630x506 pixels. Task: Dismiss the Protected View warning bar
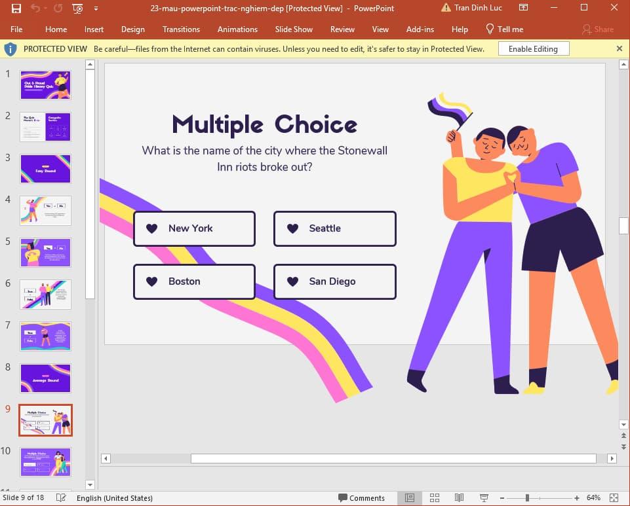tap(620, 48)
